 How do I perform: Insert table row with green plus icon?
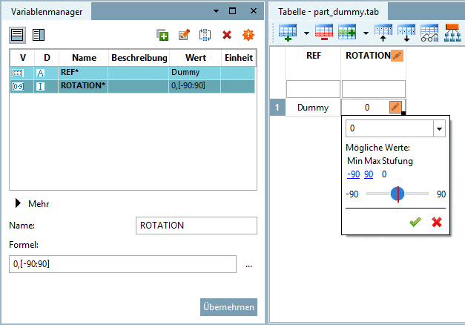tap(288, 33)
